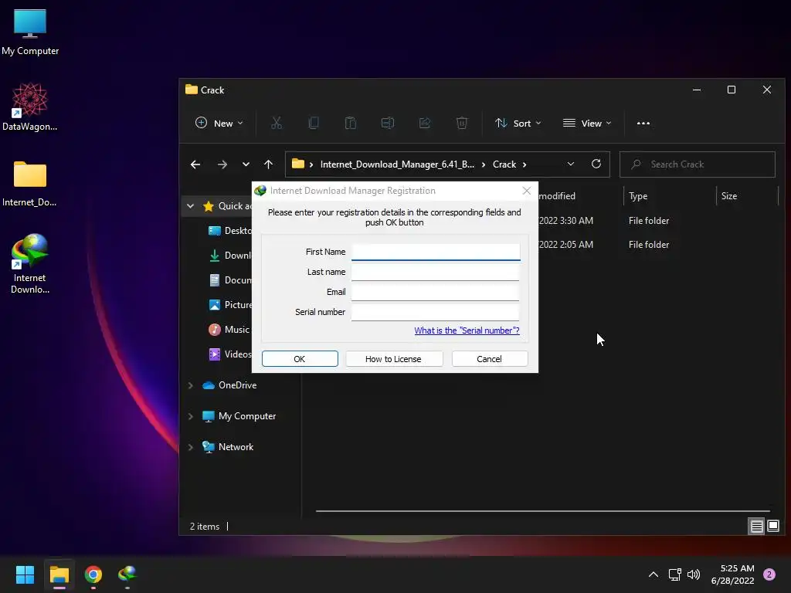Launch Internet Download Manager desktop shortcut

point(30,263)
